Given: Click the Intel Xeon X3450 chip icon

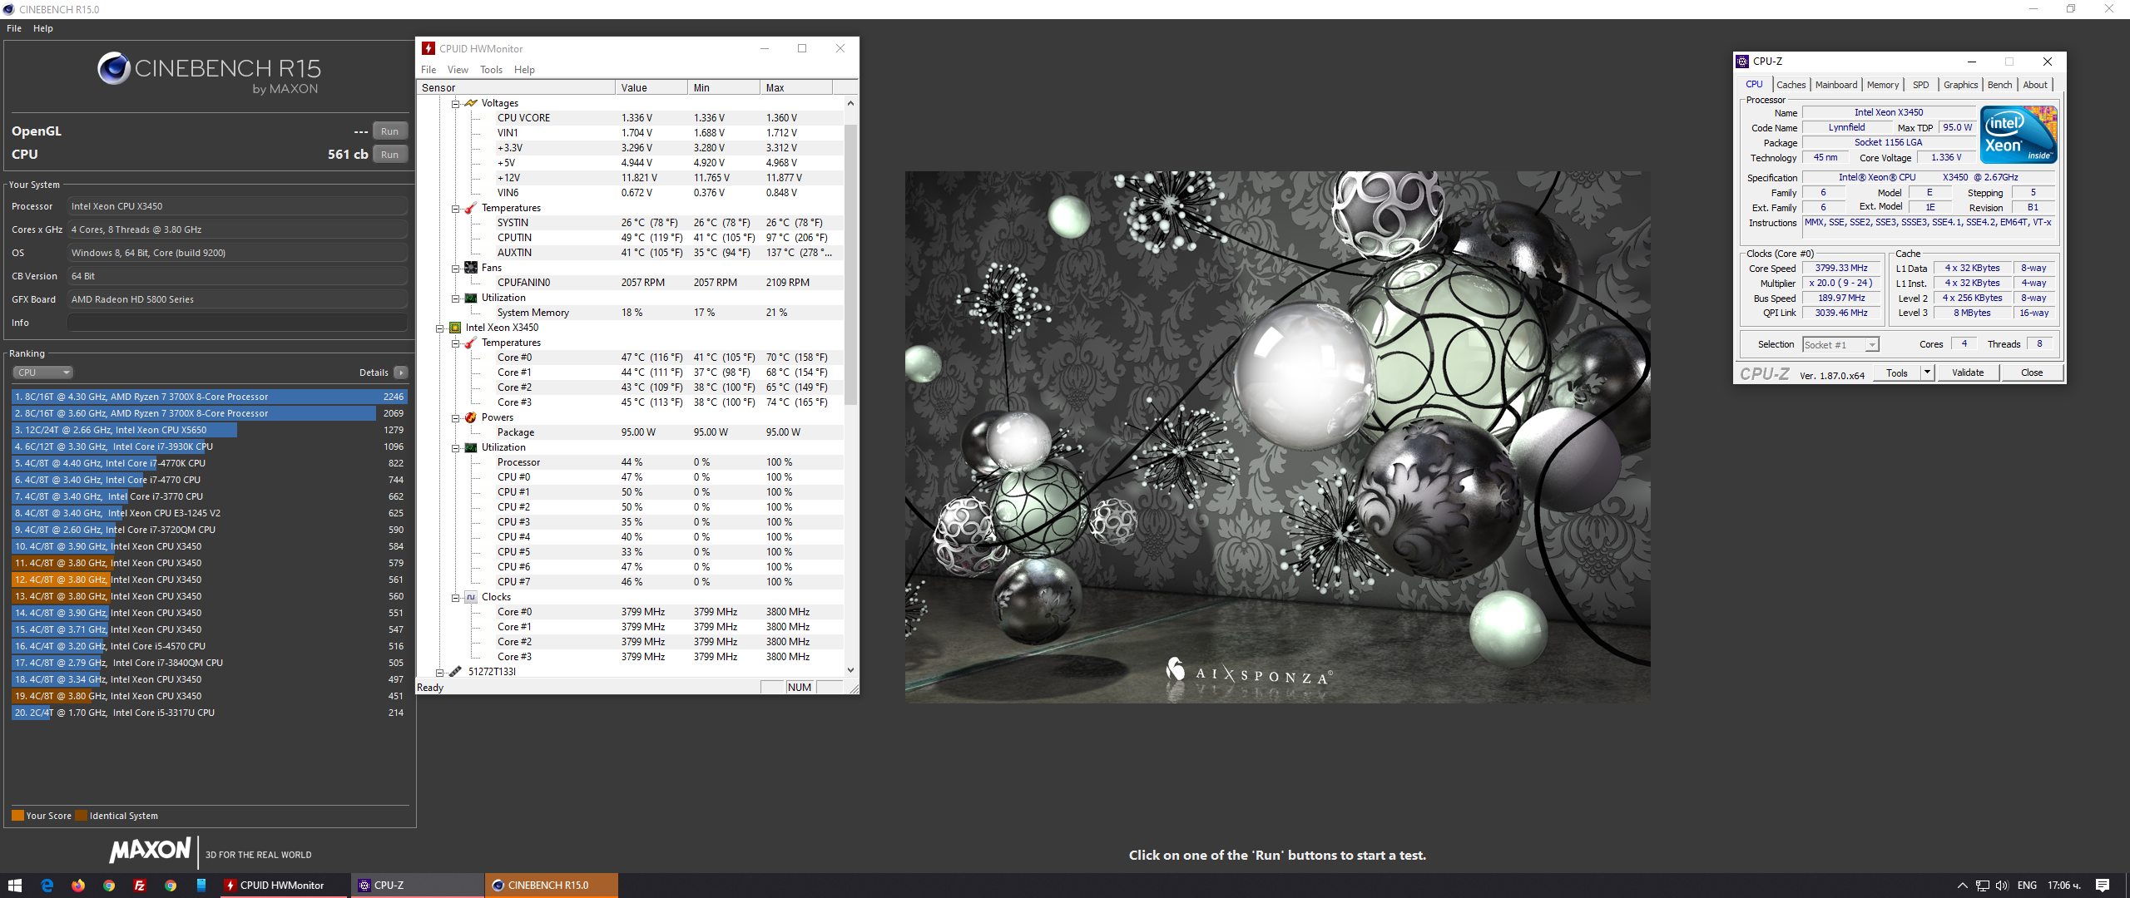Looking at the screenshot, I should click(455, 328).
